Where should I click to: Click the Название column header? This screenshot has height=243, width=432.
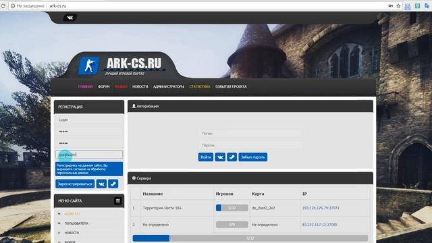pyautogui.click(x=153, y=194)
